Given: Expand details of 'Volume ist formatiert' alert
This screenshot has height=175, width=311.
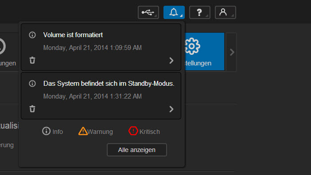Looking at the screenshot, I should point(171,61).
